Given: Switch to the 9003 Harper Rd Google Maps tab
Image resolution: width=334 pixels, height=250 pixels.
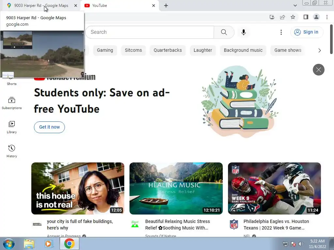Looking at the screenshot, I should click(40, 6).
